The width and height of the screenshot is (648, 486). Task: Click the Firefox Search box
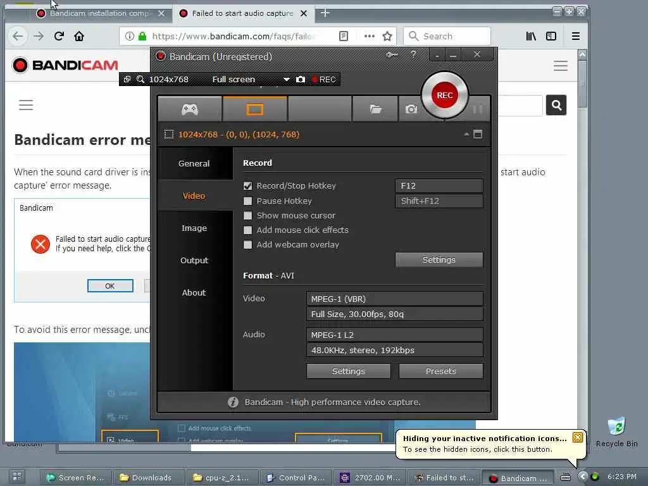coord(447,36)
